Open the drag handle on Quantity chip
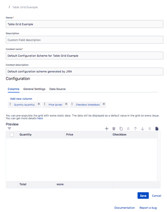Viewport: 167px width, 212px height. click(x=10, y=104)
